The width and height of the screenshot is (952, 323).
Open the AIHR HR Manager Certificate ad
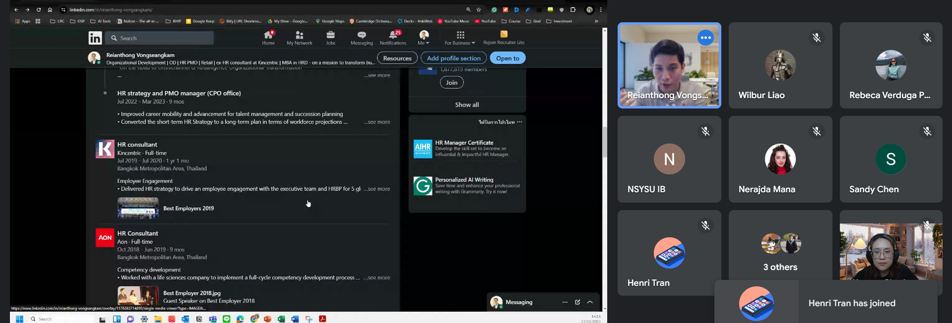coord(467,149)
